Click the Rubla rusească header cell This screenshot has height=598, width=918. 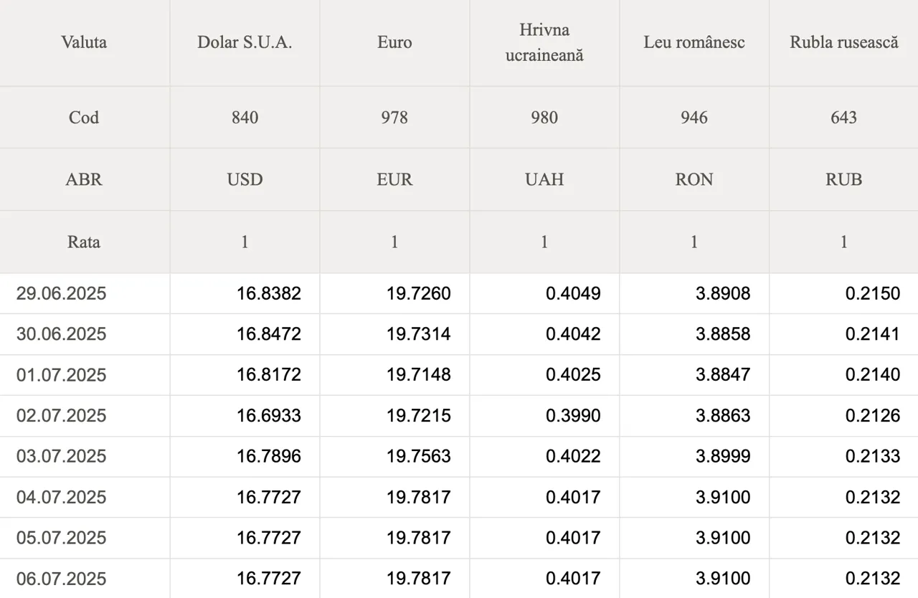(x=844, y=42)
